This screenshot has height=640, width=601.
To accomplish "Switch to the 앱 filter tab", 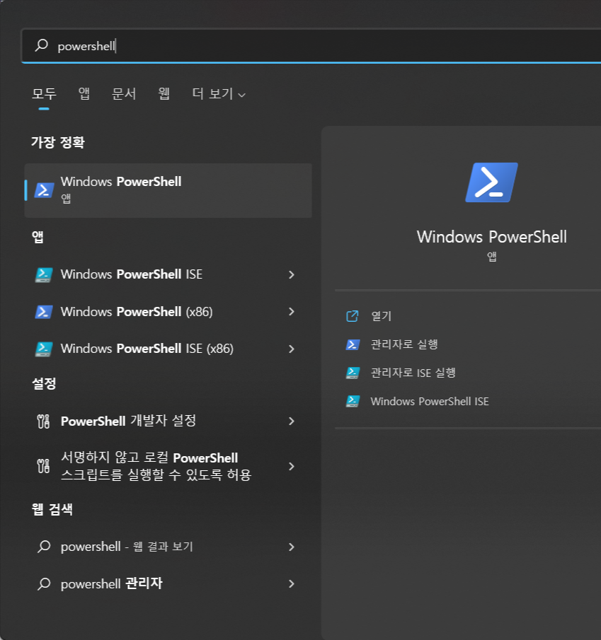I will tap(84, 93).
